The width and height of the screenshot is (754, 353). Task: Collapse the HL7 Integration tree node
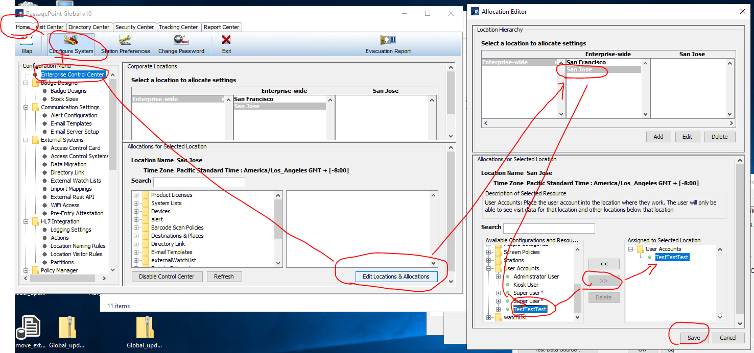point(26,221)
